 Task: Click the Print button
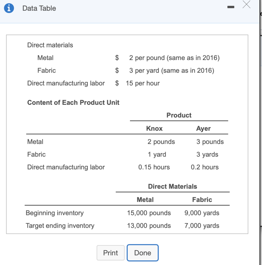click(111, 253)
